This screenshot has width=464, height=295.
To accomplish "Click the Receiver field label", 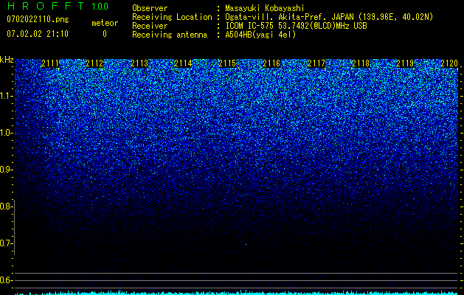I will point(150,26).
